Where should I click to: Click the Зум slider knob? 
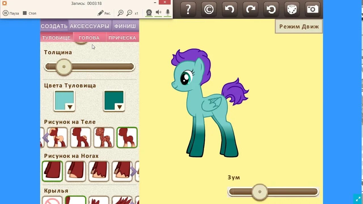tap(260, 192)
